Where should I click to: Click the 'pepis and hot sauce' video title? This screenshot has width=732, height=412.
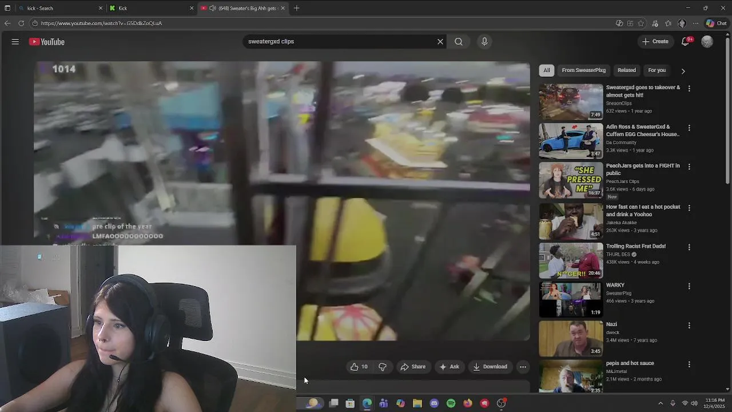pyautogui.click(x=630, y=363)
